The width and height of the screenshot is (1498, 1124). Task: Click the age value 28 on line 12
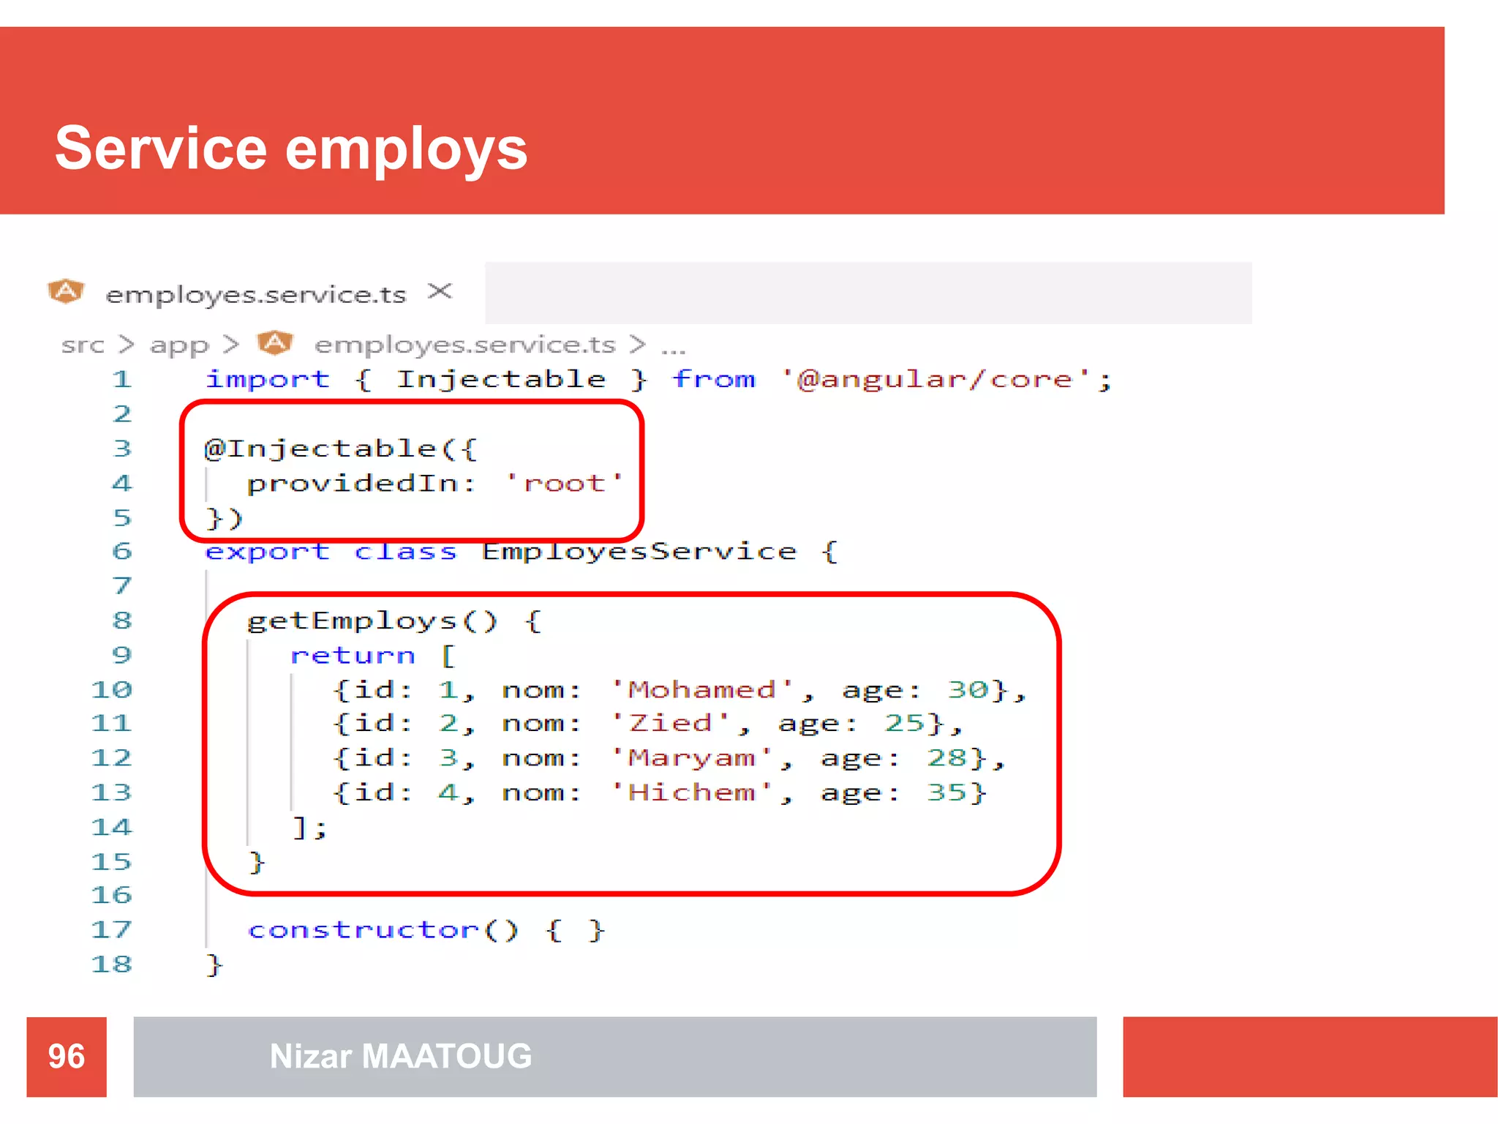point(947,758)
